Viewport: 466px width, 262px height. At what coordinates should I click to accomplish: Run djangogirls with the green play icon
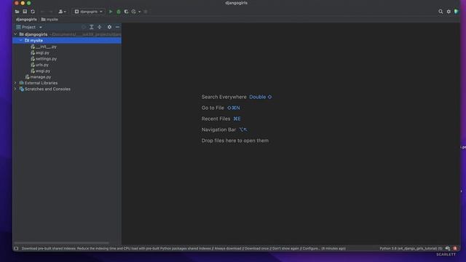coord(111,12)
